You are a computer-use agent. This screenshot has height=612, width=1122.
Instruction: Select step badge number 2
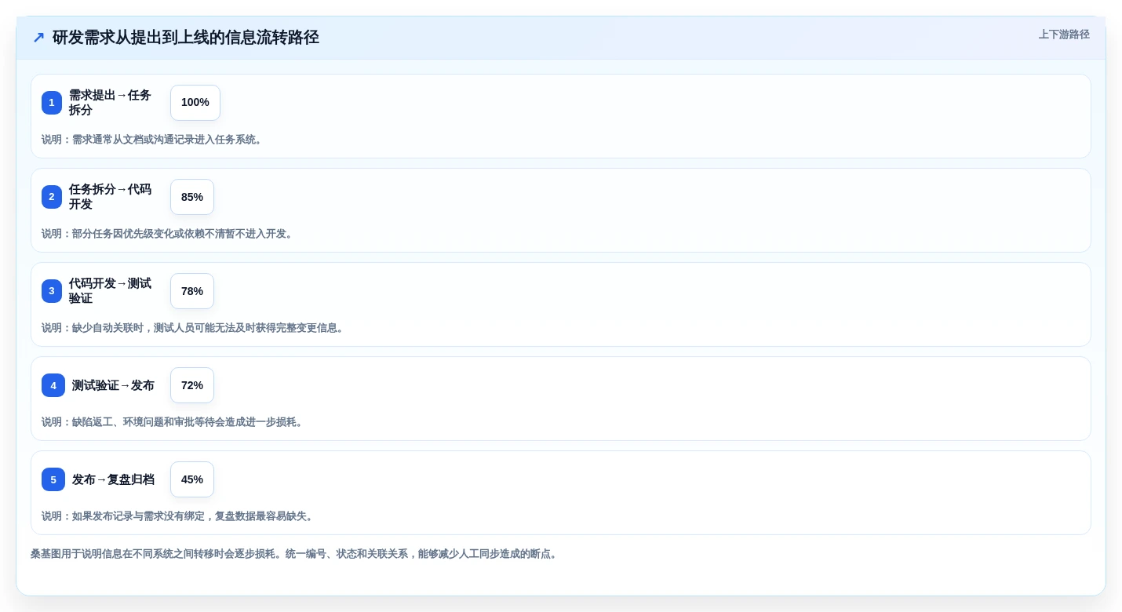(52, 197)
